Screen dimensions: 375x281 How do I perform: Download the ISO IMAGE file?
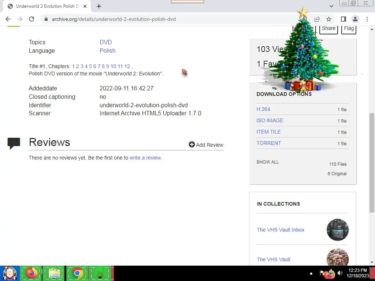(x=270, y=120)
